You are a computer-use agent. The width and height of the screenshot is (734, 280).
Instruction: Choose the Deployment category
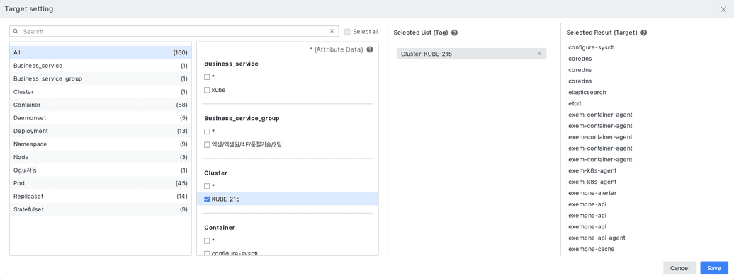coord(101,131)
